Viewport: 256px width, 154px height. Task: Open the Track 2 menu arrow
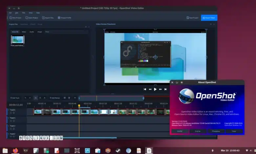[9, 134]
